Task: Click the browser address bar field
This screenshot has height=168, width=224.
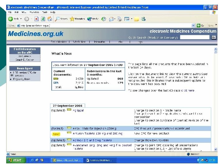Action: click(106, 26)
